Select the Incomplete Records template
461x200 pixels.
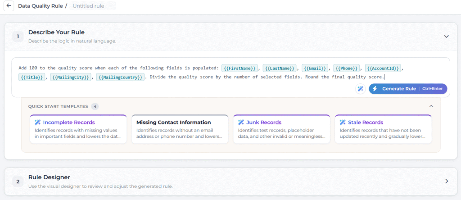click(x=78, y=129)
